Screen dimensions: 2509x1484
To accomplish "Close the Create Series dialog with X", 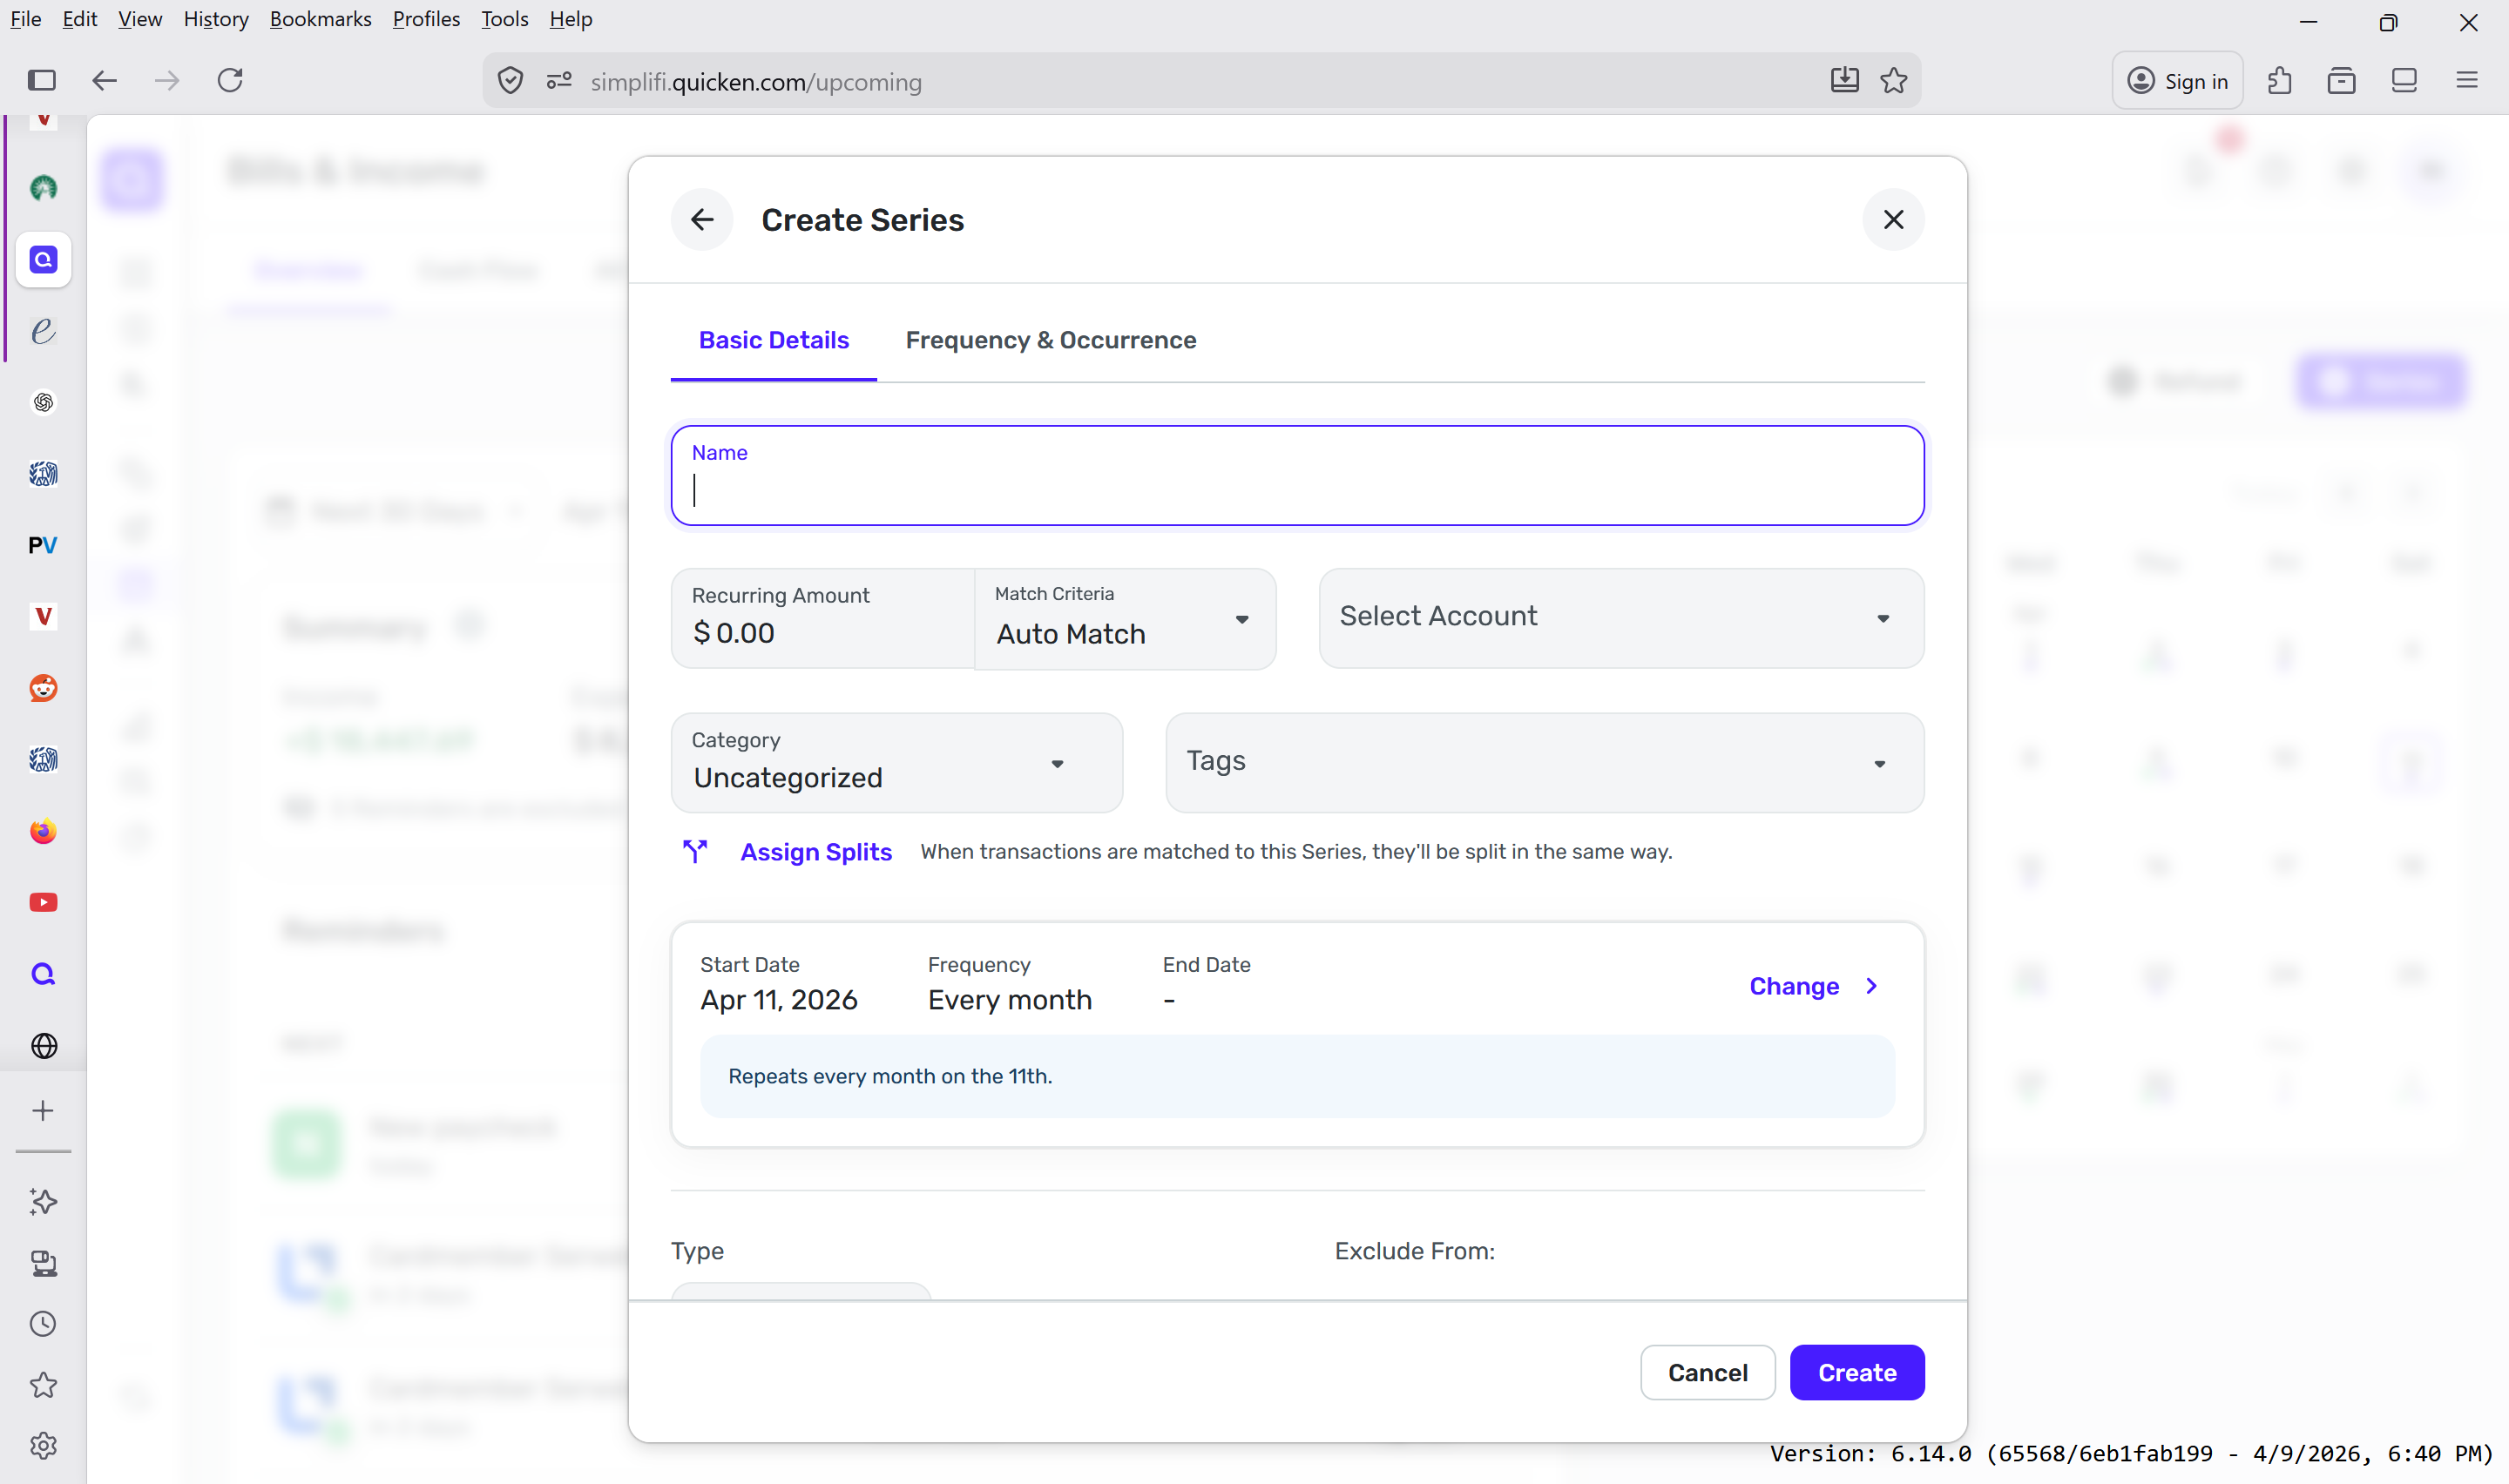I will (1892, 220).
